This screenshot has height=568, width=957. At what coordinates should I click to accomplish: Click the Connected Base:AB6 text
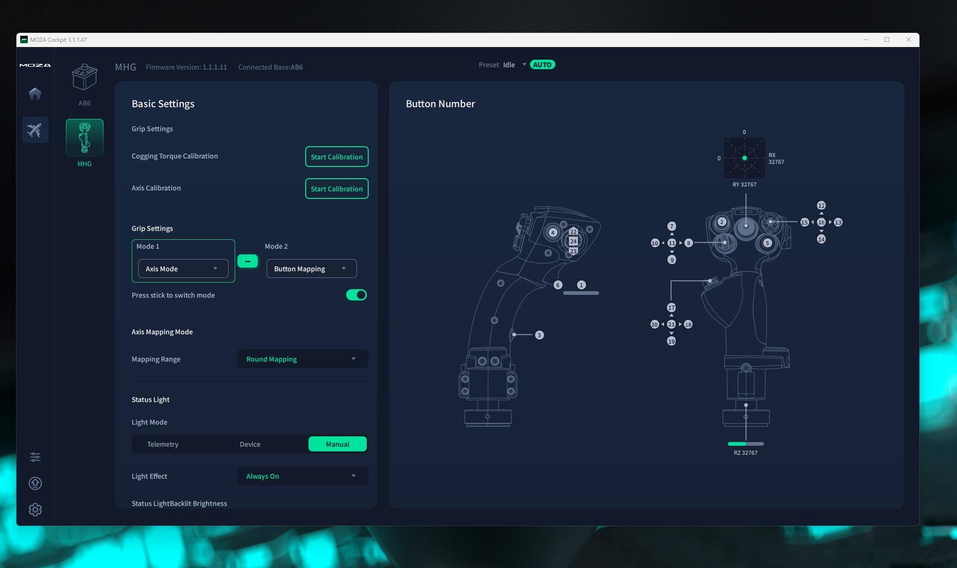pos(270,67)
